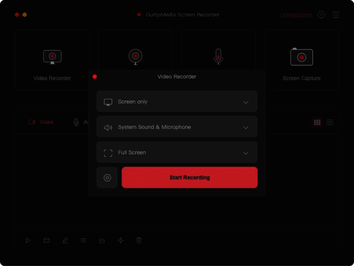The width and height of the screenshot is (354, 266).
Task: Expand the System Sound & Microphone dropdown
Action: 177,127
